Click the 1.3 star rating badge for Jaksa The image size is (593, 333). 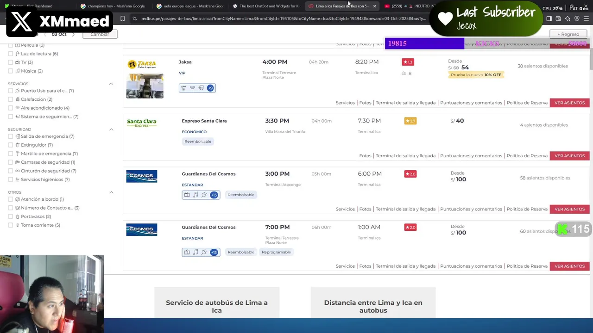point(408,62)
